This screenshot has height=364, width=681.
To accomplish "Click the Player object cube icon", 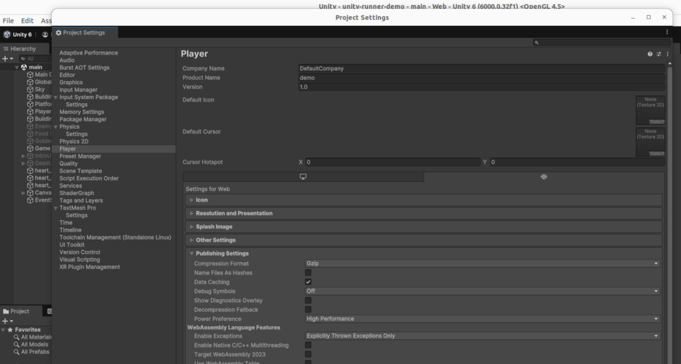I will point(30,112).
